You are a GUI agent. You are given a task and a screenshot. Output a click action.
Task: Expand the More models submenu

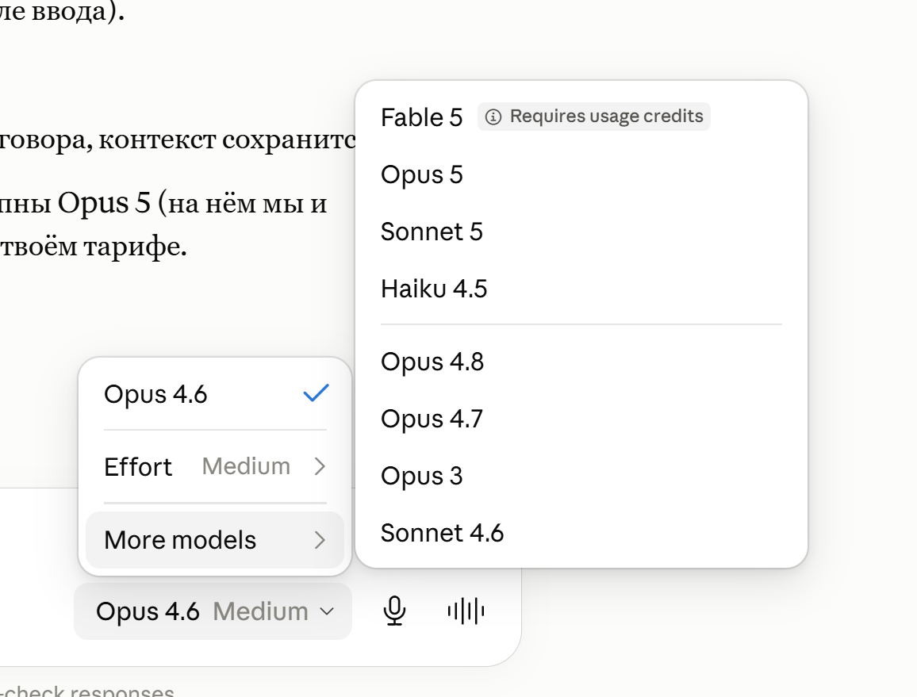point(215,540)
